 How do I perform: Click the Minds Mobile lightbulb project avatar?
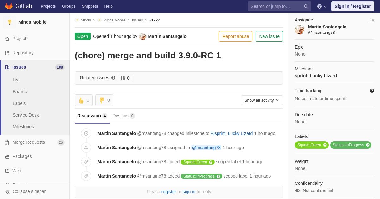9,22
